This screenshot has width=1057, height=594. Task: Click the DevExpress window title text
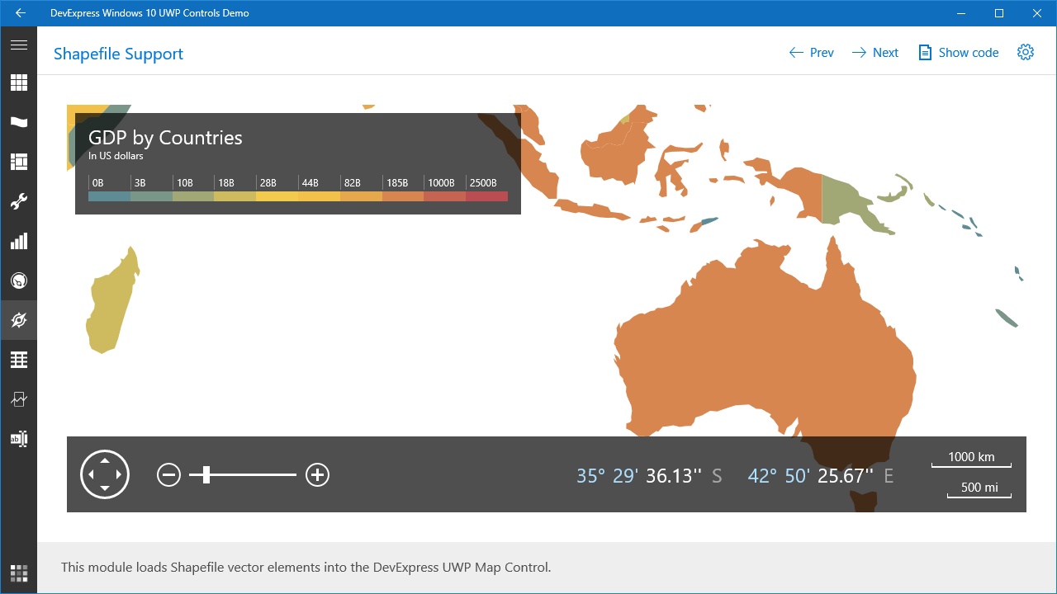pos(149,13)
